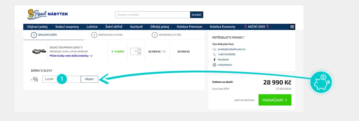Click the 28 990 Kč total price

(277, 82)
